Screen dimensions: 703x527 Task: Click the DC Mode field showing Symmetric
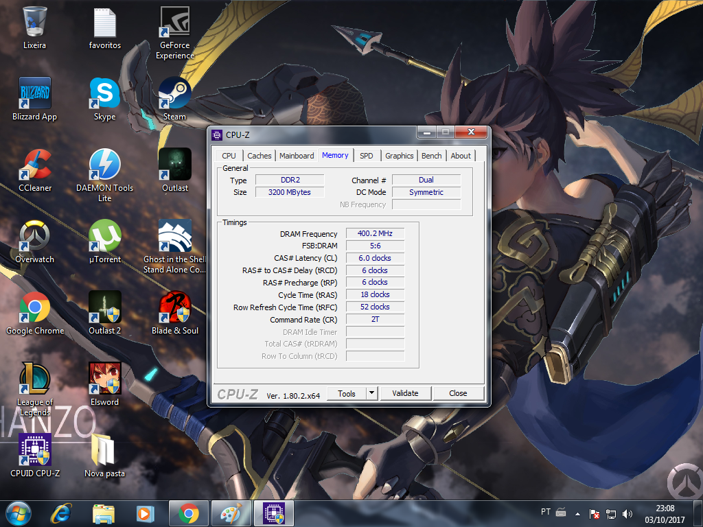426,192
